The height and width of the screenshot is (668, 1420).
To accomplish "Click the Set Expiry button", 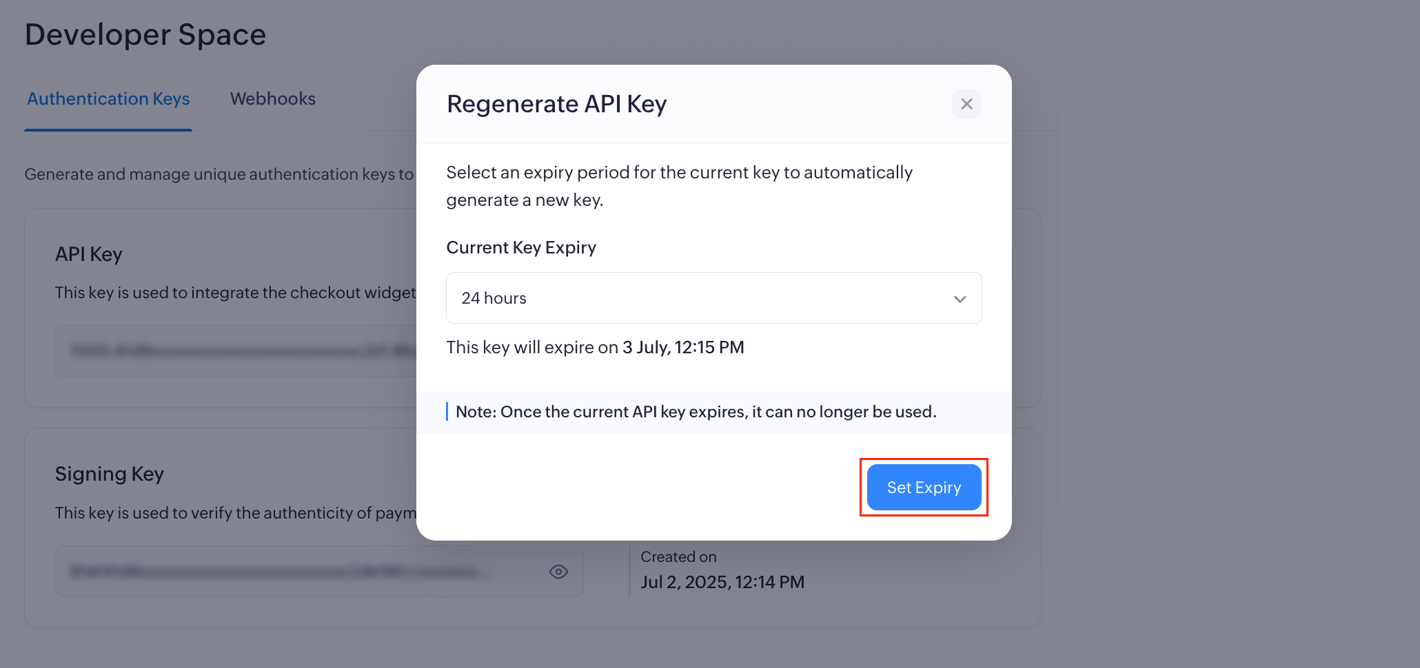I will point(924,488).
